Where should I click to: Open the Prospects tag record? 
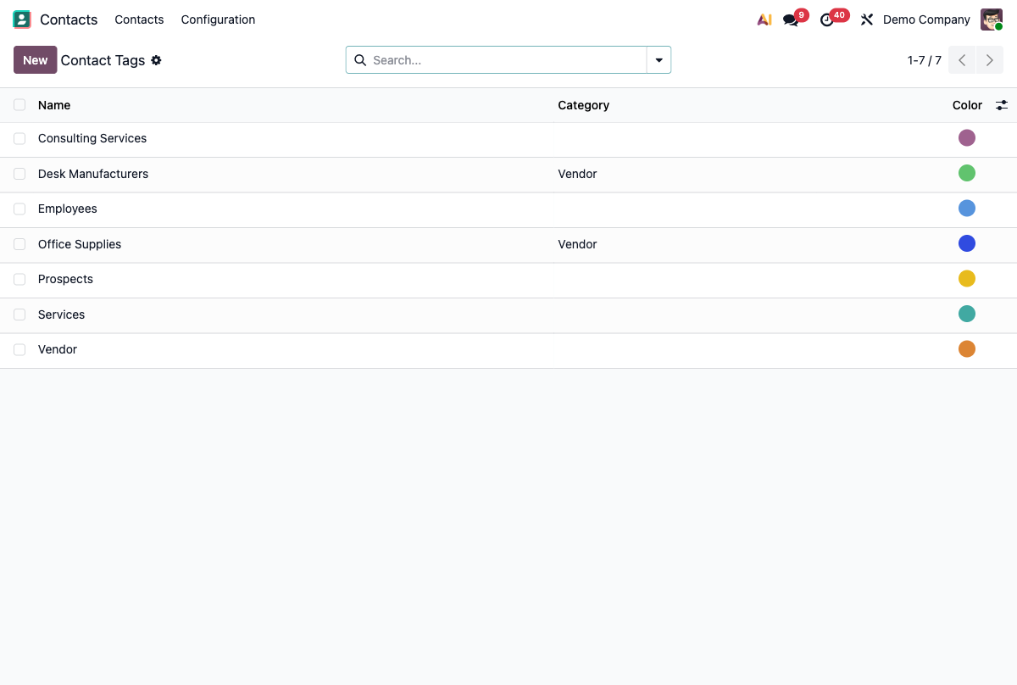[65, 279]
